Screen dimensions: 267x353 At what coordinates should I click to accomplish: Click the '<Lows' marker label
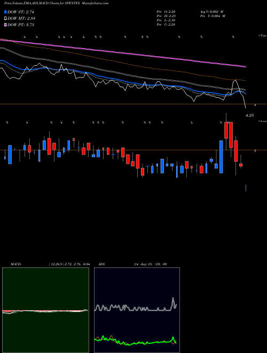pyautogui.click(x=262, y=121)
